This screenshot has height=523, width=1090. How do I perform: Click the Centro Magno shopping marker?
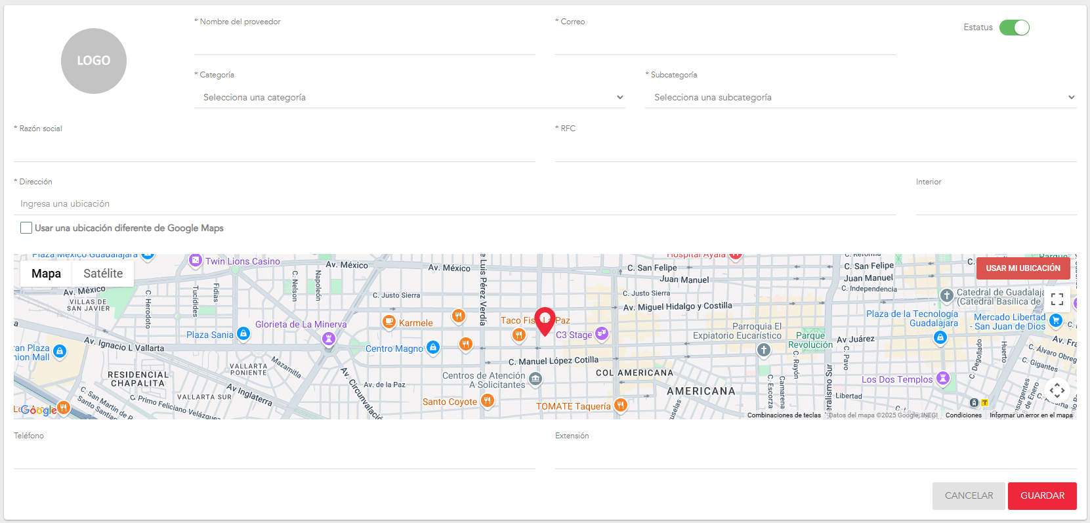click(433, 347)
